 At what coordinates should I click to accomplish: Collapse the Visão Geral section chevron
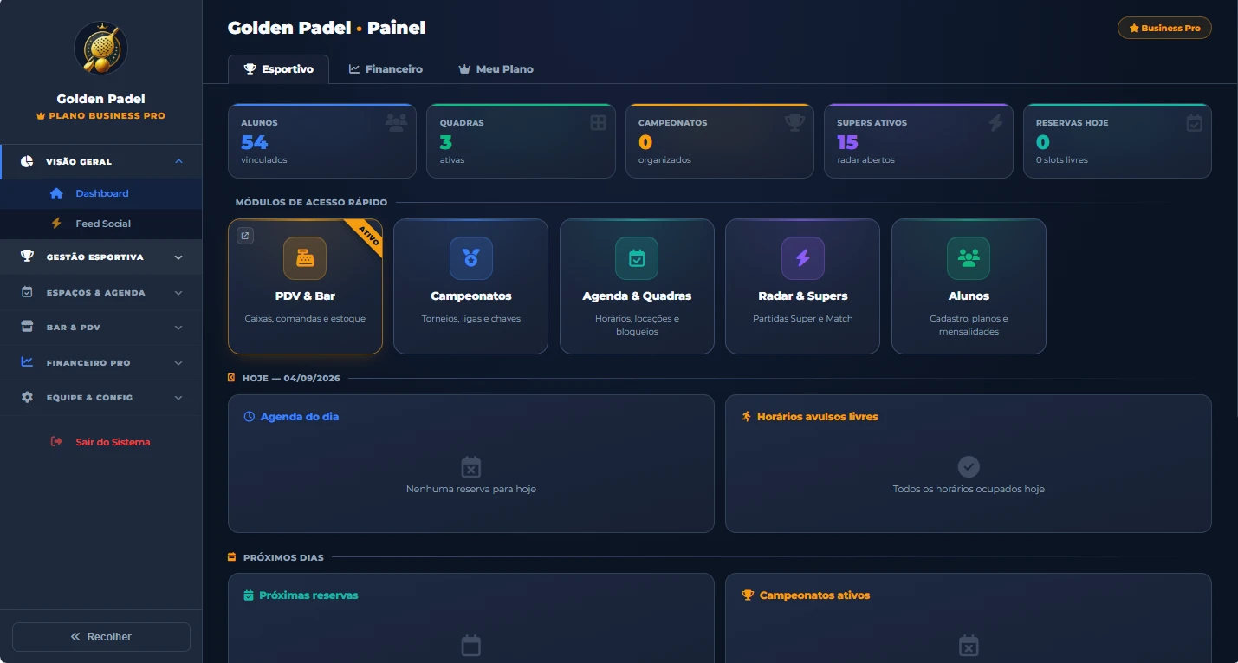click(x=178, y=161)
